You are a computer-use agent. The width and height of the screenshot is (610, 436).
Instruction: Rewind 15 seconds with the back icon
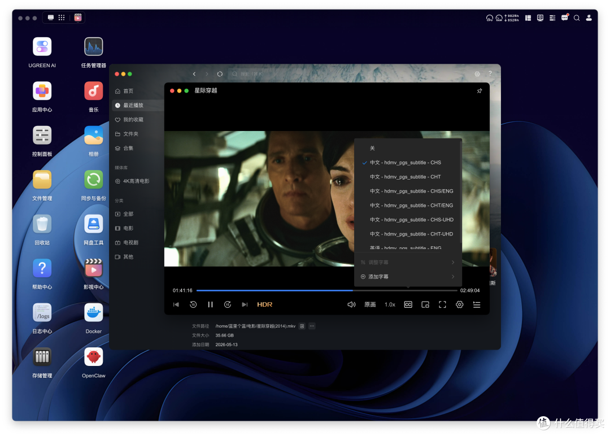(x=193, y=304)
